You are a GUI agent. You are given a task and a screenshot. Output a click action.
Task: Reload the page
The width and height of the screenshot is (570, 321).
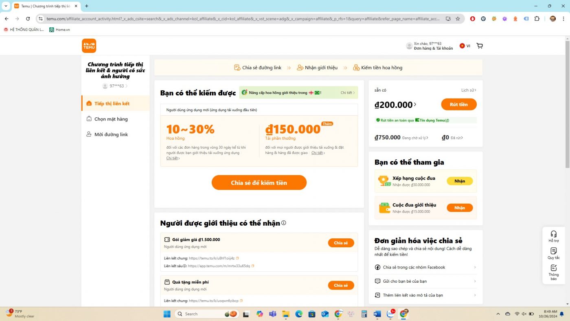point(28,19)
